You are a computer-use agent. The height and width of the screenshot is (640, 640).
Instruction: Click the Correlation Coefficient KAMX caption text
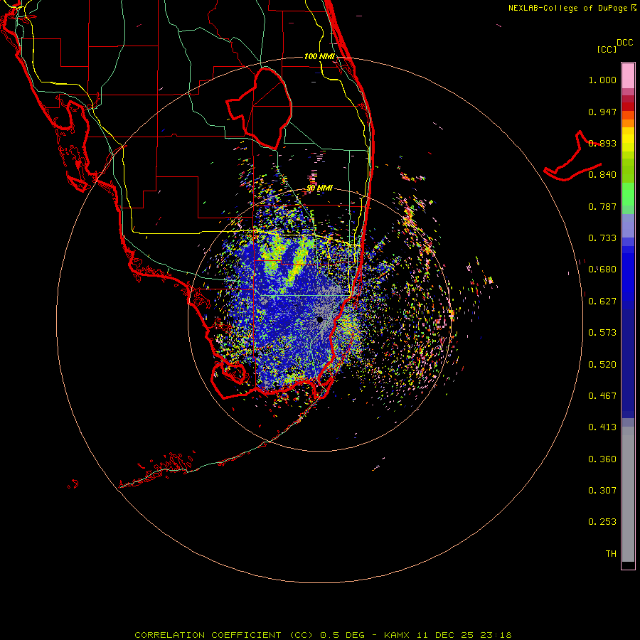pyautogui.click(x=323, y=635)
